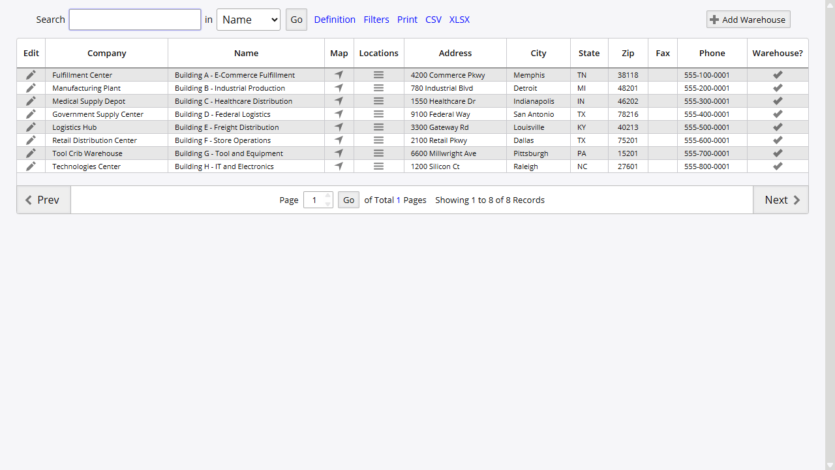Click the down arrow on page number stepper
835x470 pixels.
coord(327,204)
